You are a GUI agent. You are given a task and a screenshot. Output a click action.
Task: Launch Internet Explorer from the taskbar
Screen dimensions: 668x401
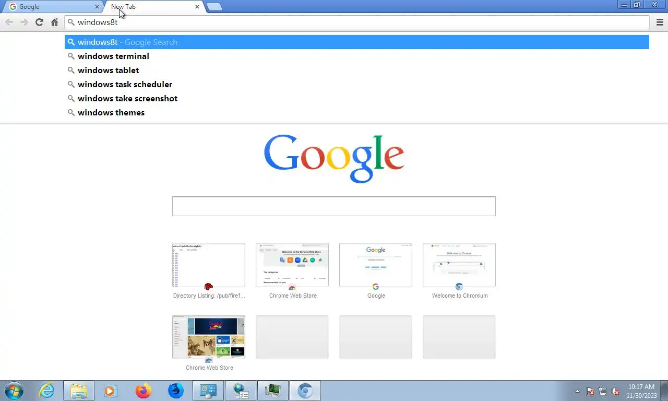pos(47,391)
